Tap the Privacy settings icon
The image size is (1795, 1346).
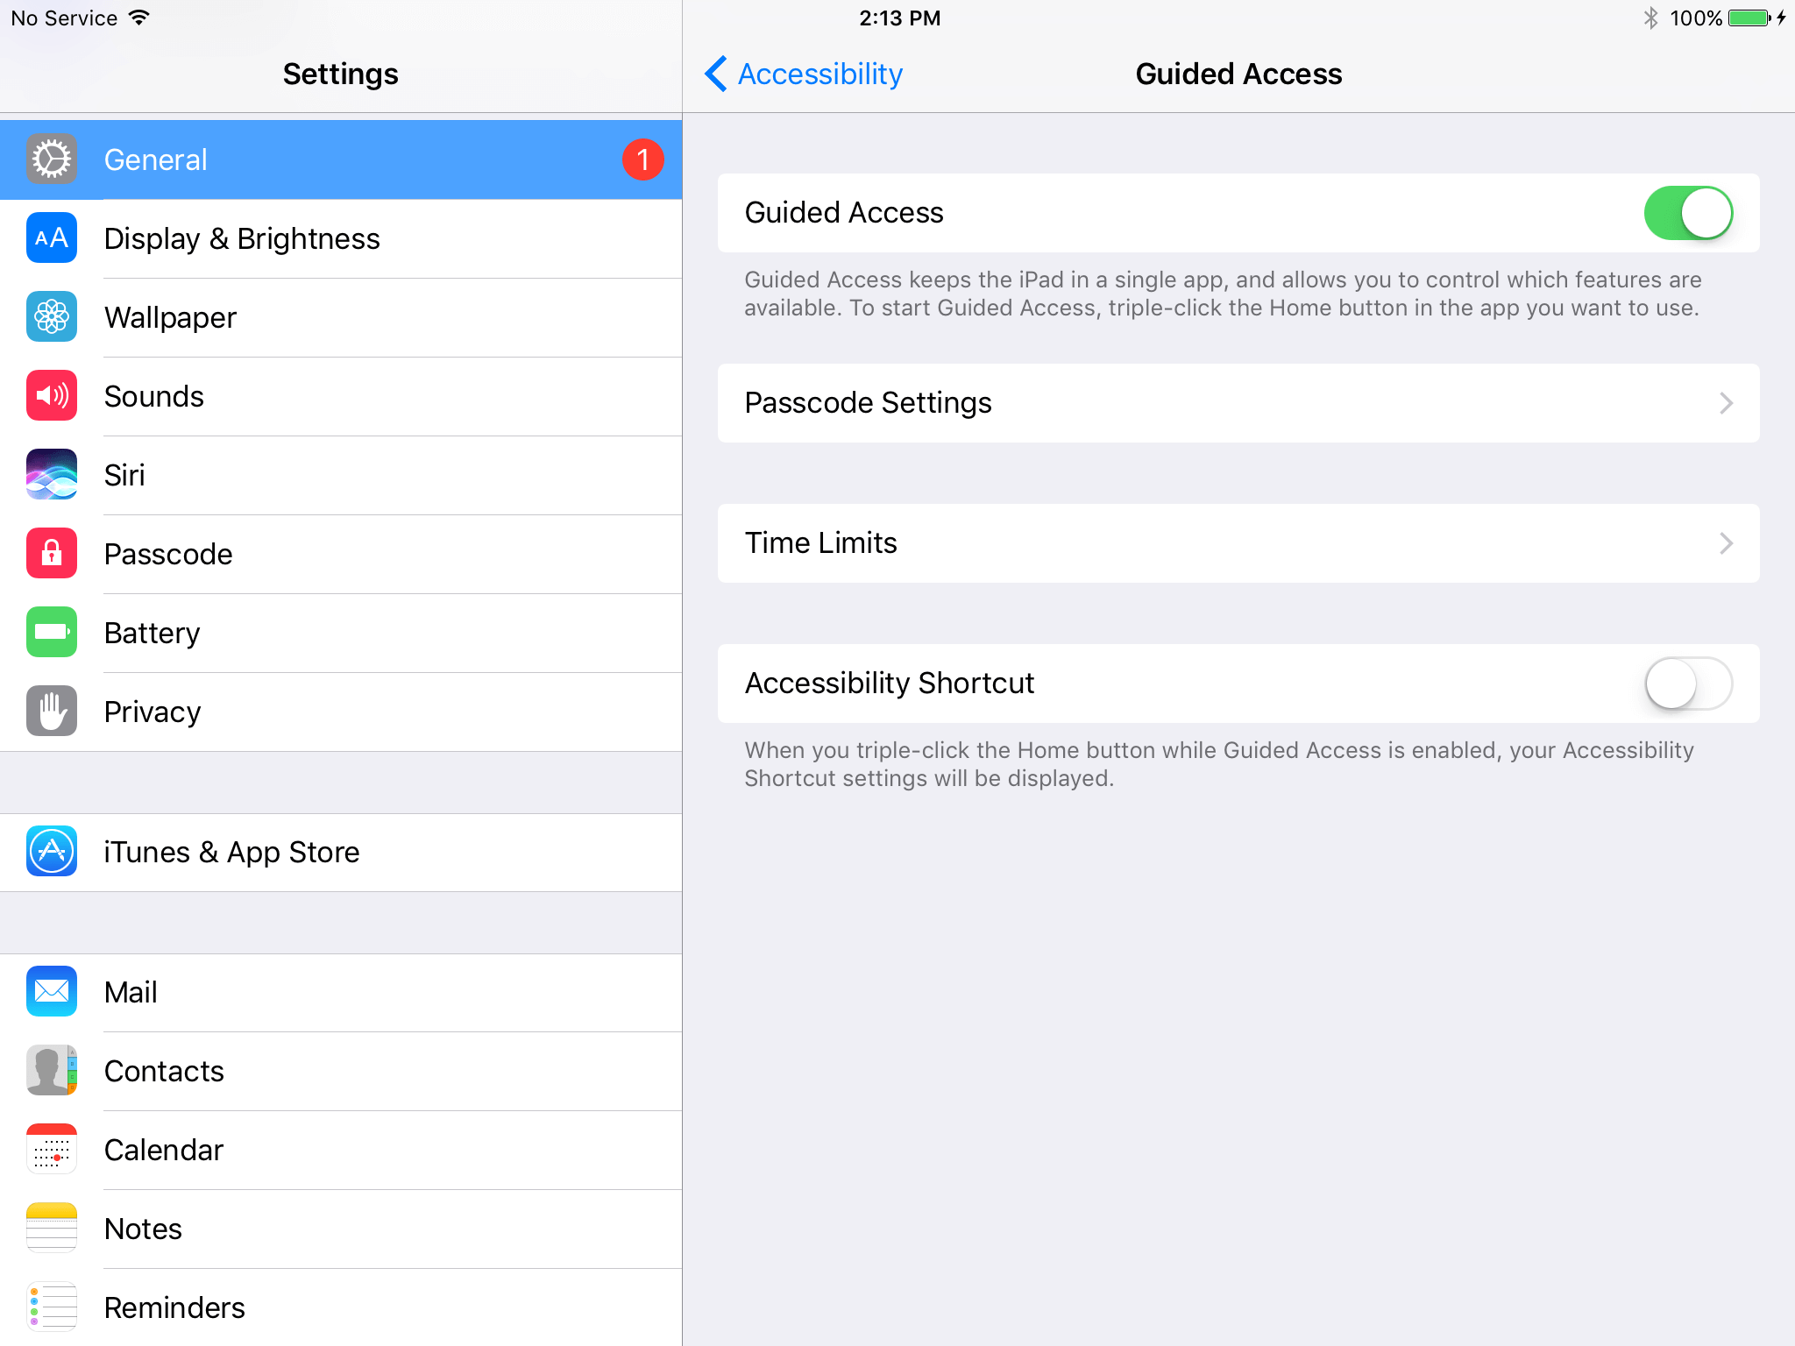point(49,712)
